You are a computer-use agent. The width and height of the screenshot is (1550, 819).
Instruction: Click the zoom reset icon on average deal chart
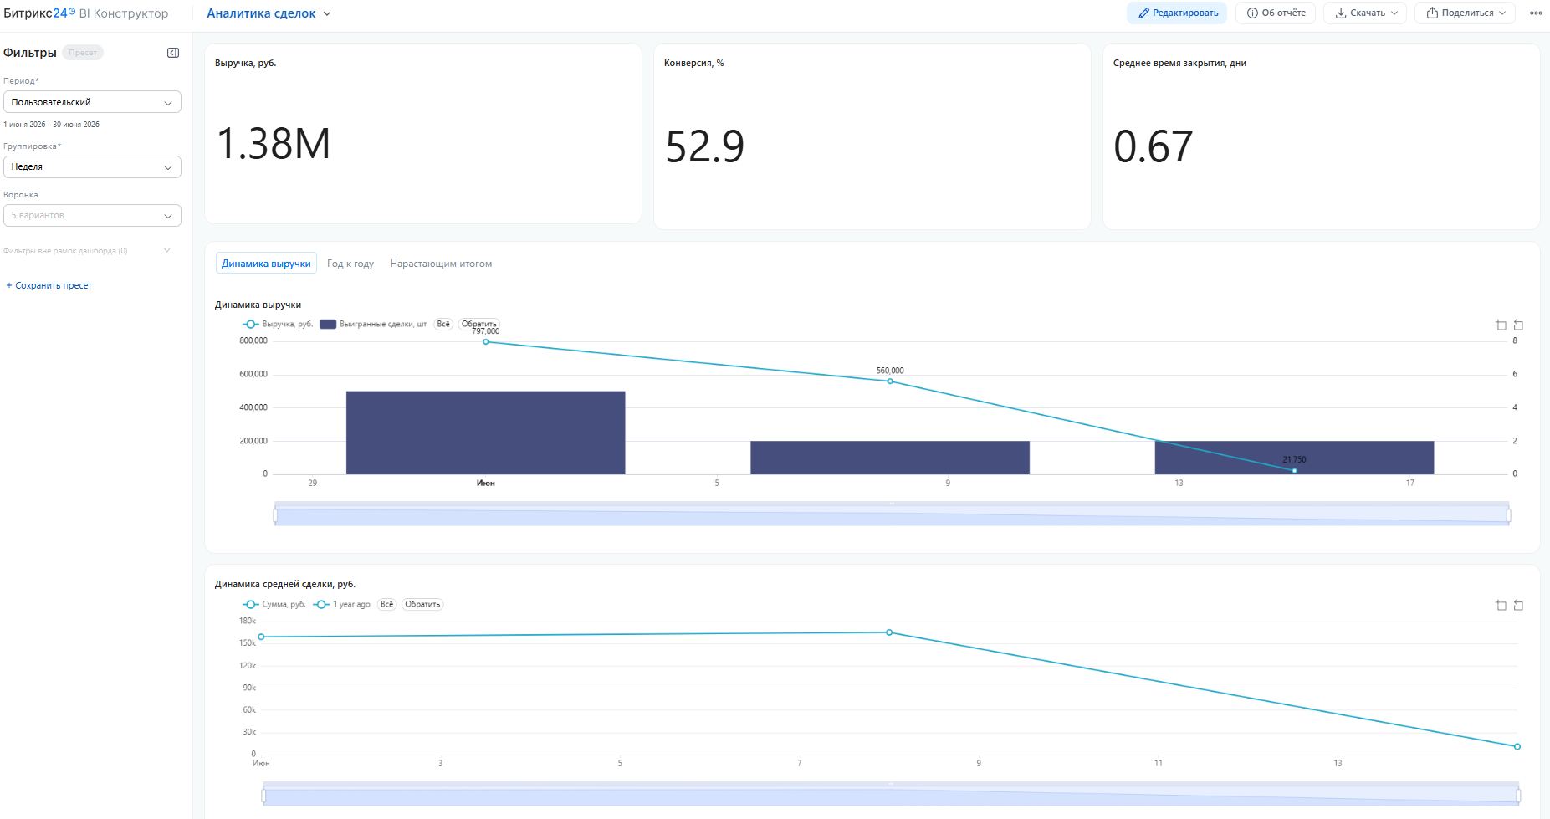tap(1518, 605)
